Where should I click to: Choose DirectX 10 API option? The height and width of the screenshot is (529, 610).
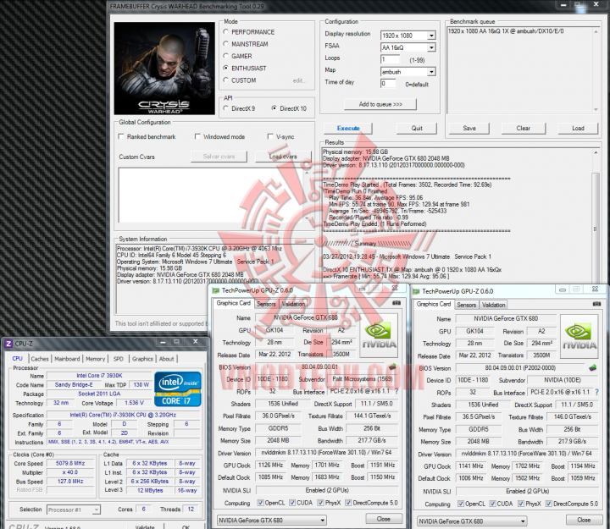274,108
